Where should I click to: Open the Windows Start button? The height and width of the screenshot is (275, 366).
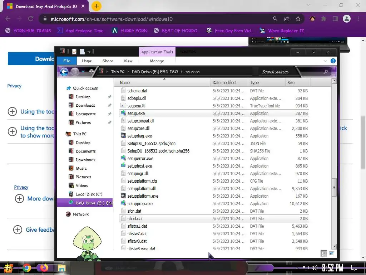point(9,268)
